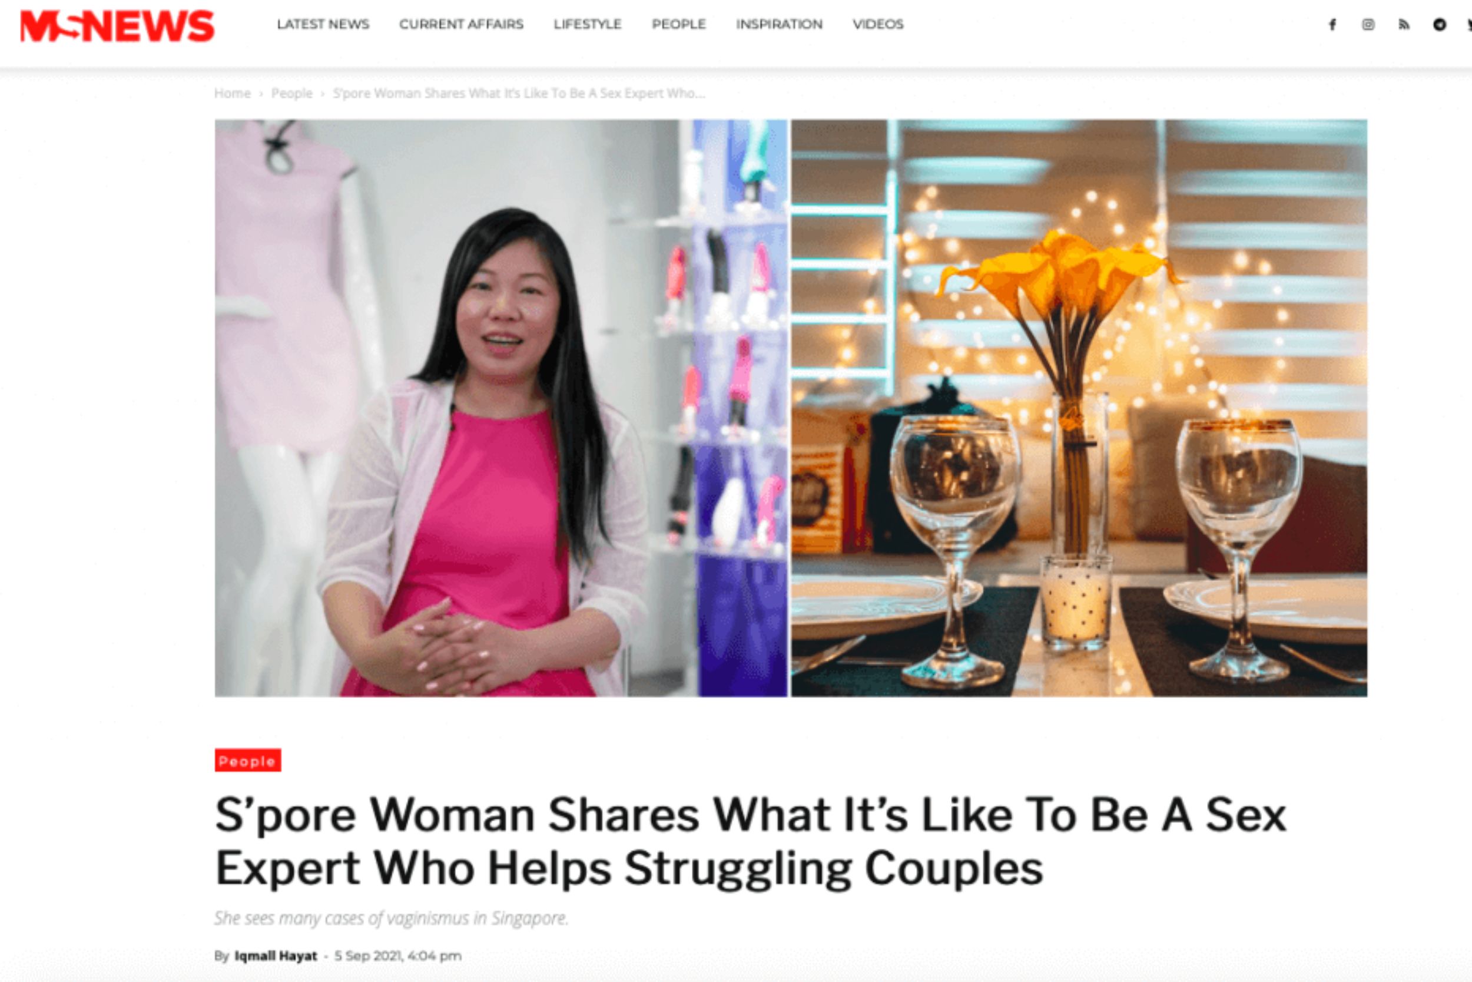The height and width of the screenshot is (982, 1472).
Task: Select the People menu item
Action: [678, 24]
